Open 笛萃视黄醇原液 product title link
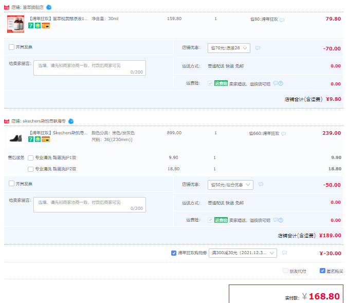 pos(59,19)
